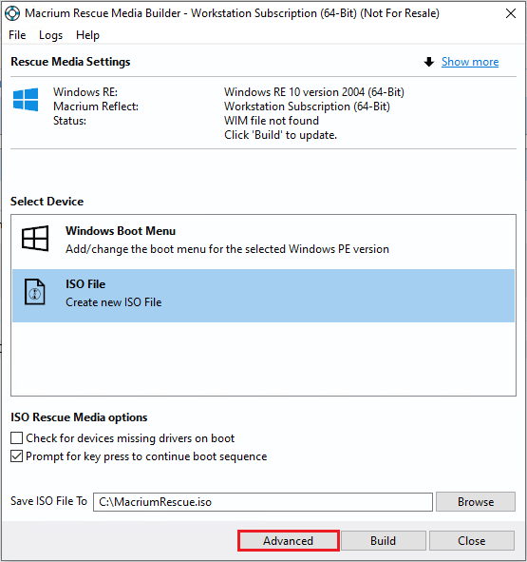Click the Macrium lifebuoy icon in title bar

pos(12,13)
